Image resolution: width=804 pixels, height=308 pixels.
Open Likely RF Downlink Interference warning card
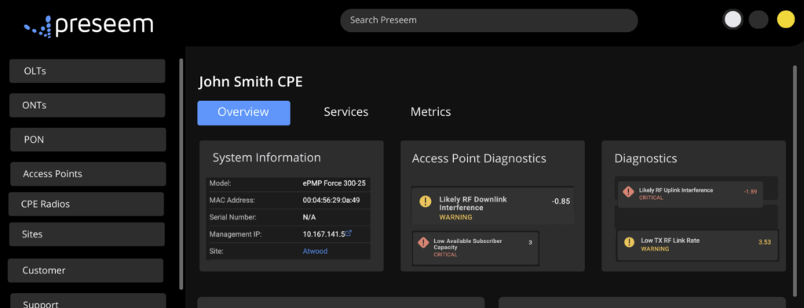[x=493, y=205]
